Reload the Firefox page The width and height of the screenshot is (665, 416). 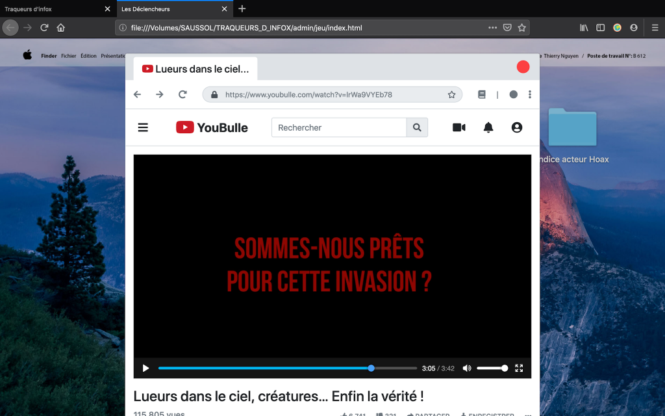pos(44,27)
